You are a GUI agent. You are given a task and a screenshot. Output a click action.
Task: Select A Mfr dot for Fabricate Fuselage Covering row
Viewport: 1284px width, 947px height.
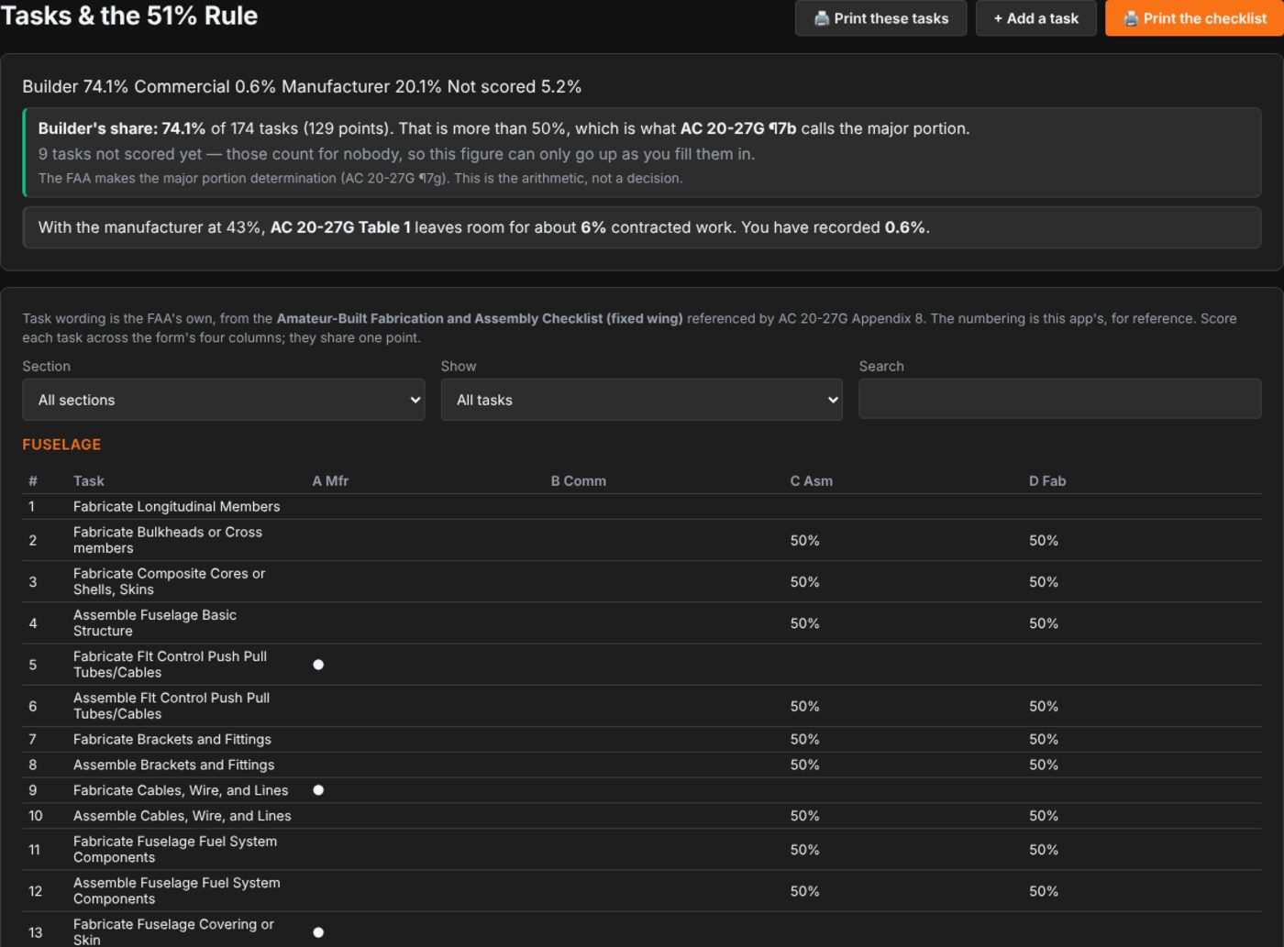pyautogui.click(x=318, y=932)
